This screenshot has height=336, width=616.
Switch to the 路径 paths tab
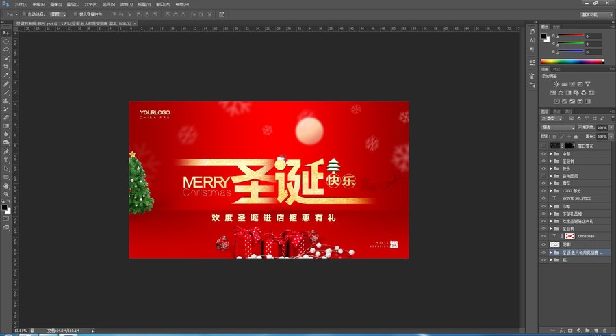(x=569, y=112)
